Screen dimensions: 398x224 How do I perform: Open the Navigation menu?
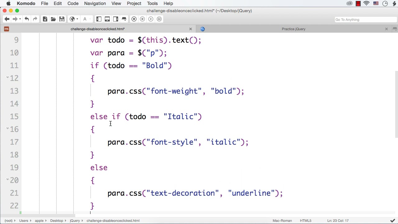(95, 3)
